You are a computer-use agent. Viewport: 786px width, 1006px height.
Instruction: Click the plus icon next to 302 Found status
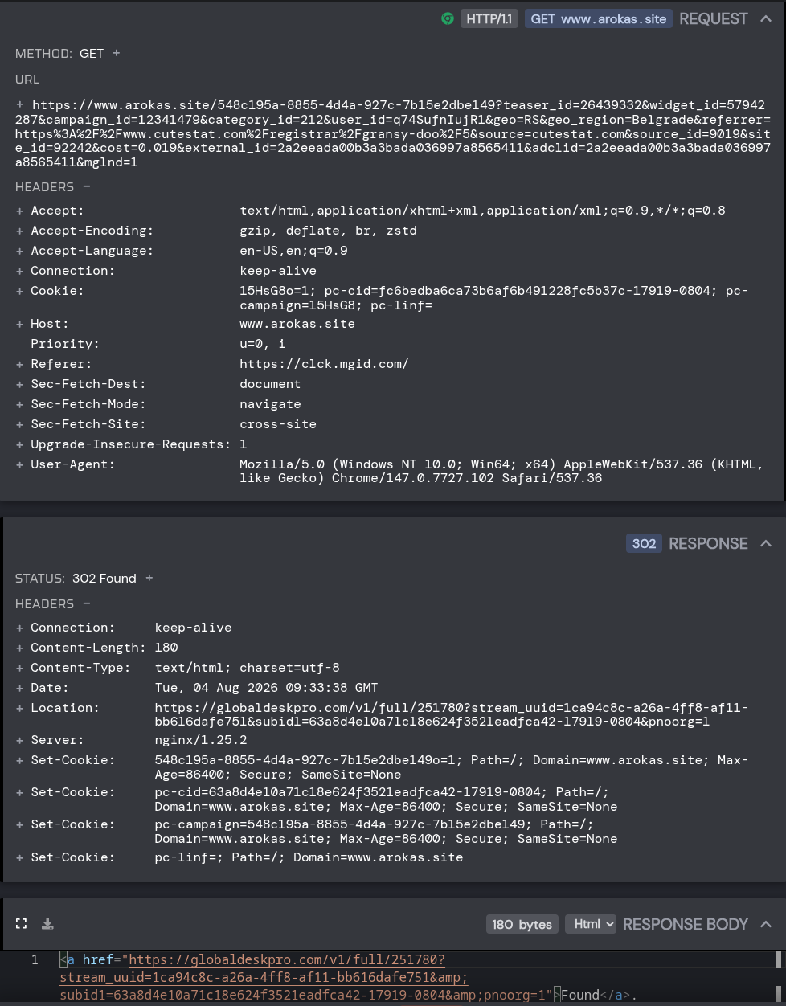(x=149, y=578)
